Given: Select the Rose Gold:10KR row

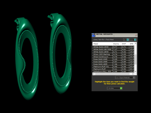Looking at the screenshot, I should coord(113,59).
